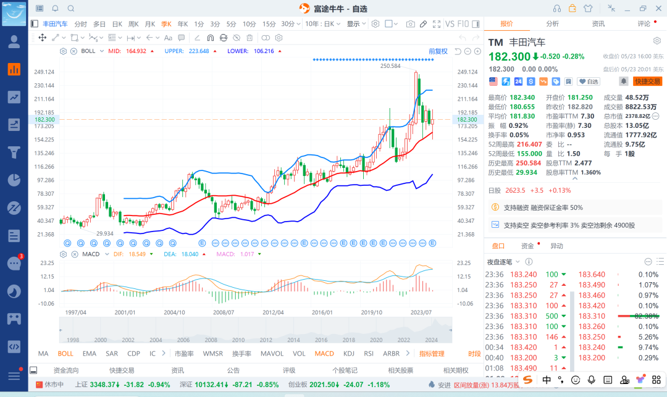Viewport: 667px width, 397px height.
Task: Select the move crosshair drawing tool
Action: pyautogui.click(x=43, y=38)
